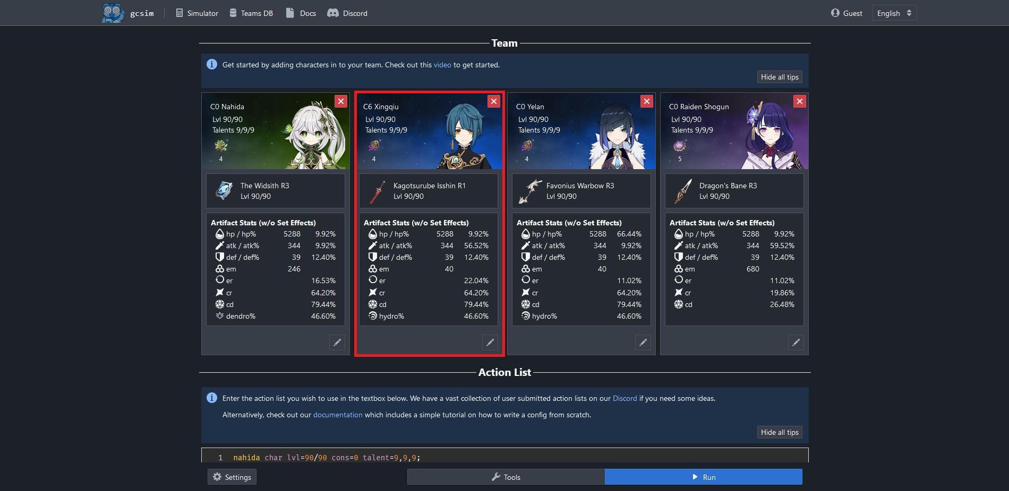This screenshot has width=1009, height=491.
Task: Open edit pencil on Yelan's card
Action: [x=643, y=343]
